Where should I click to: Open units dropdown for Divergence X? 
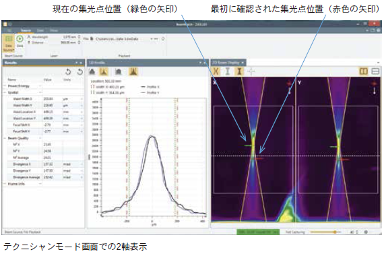click(x=82, y=164)
